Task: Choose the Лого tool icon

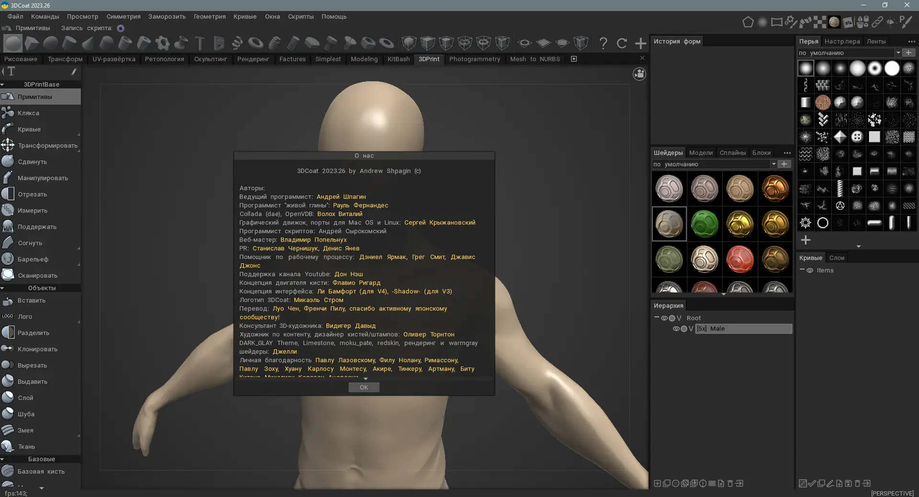Action: click(x=8, y=316)
